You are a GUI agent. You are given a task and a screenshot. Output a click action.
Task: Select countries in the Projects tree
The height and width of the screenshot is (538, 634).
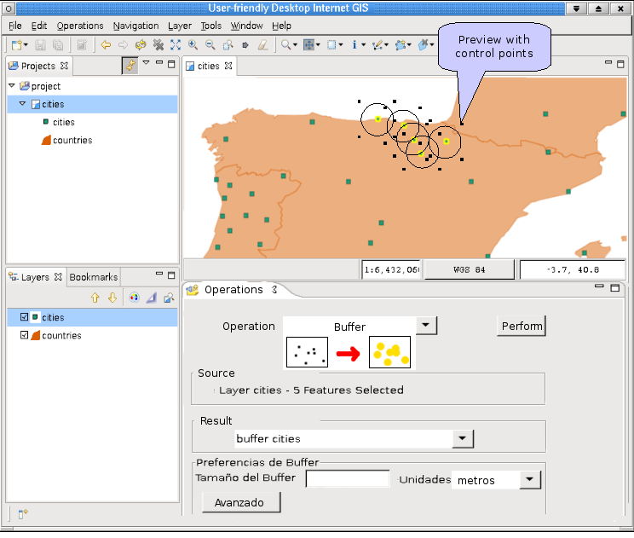tap(72, 140)
